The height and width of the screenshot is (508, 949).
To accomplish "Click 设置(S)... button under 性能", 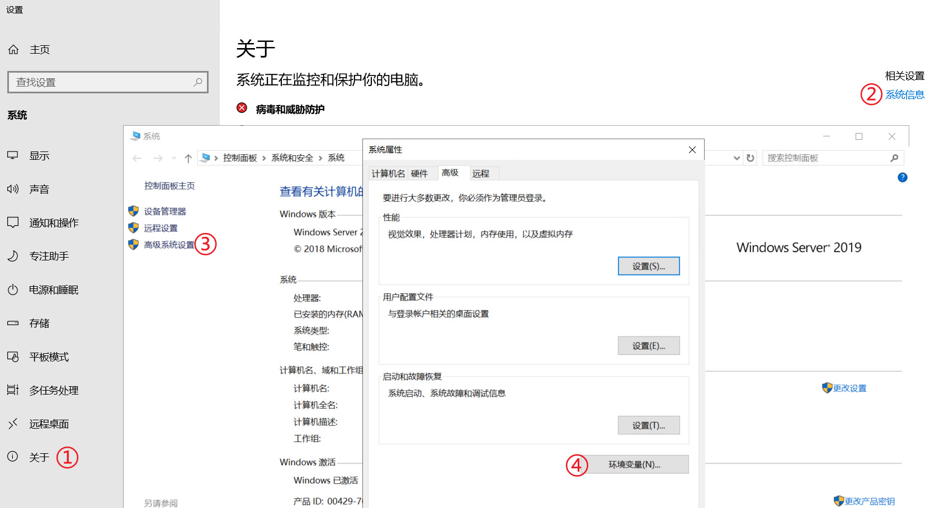I will point(649,266).
